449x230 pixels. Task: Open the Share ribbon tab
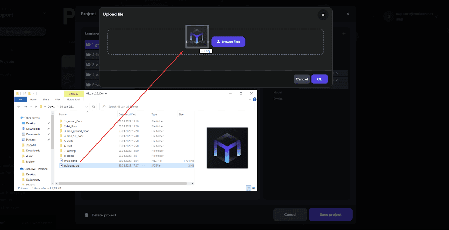(x=46, y=100)
